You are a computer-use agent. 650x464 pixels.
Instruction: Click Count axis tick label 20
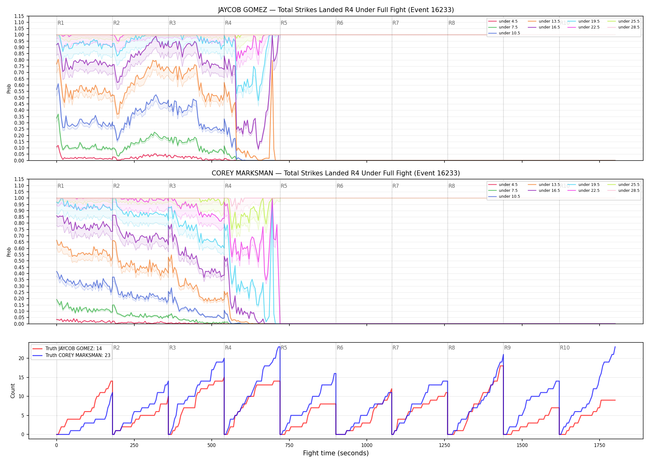tap(21, 359)
